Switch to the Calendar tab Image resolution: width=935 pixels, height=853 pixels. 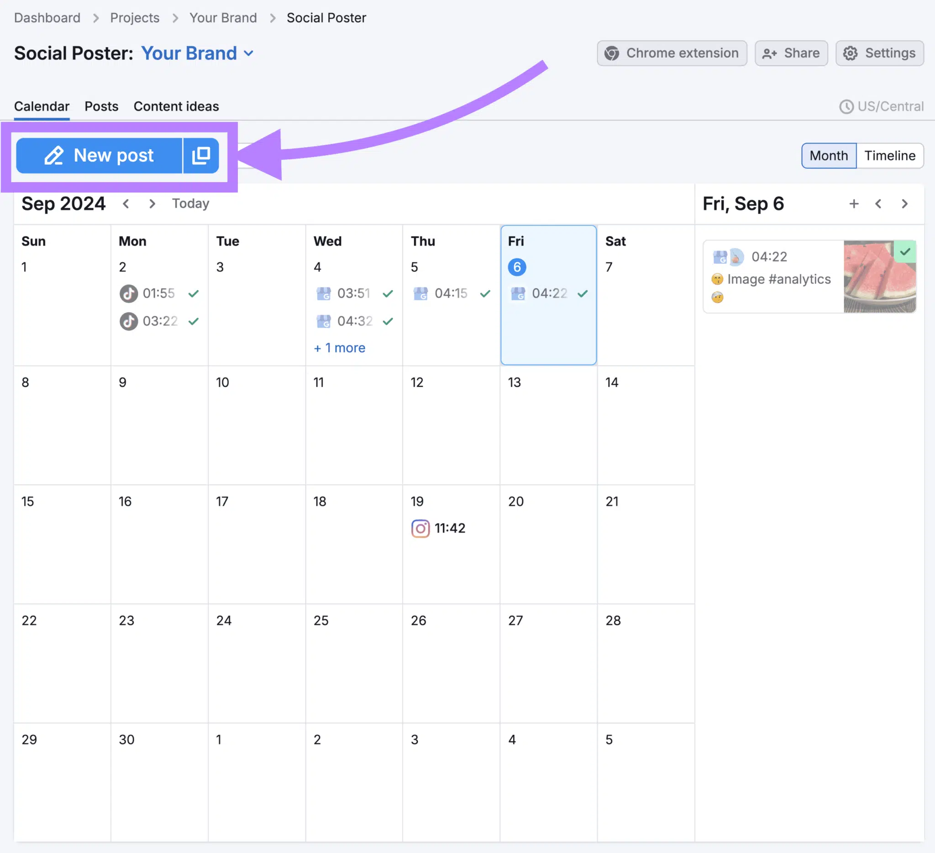point(42,106)
